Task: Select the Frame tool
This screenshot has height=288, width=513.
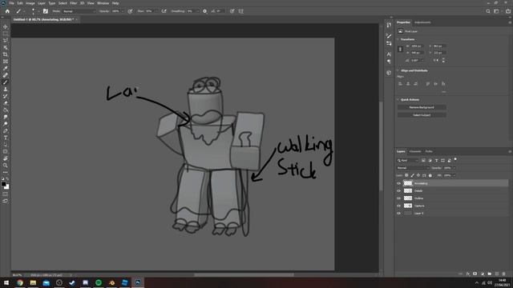Action: click(x=6, y=62)
